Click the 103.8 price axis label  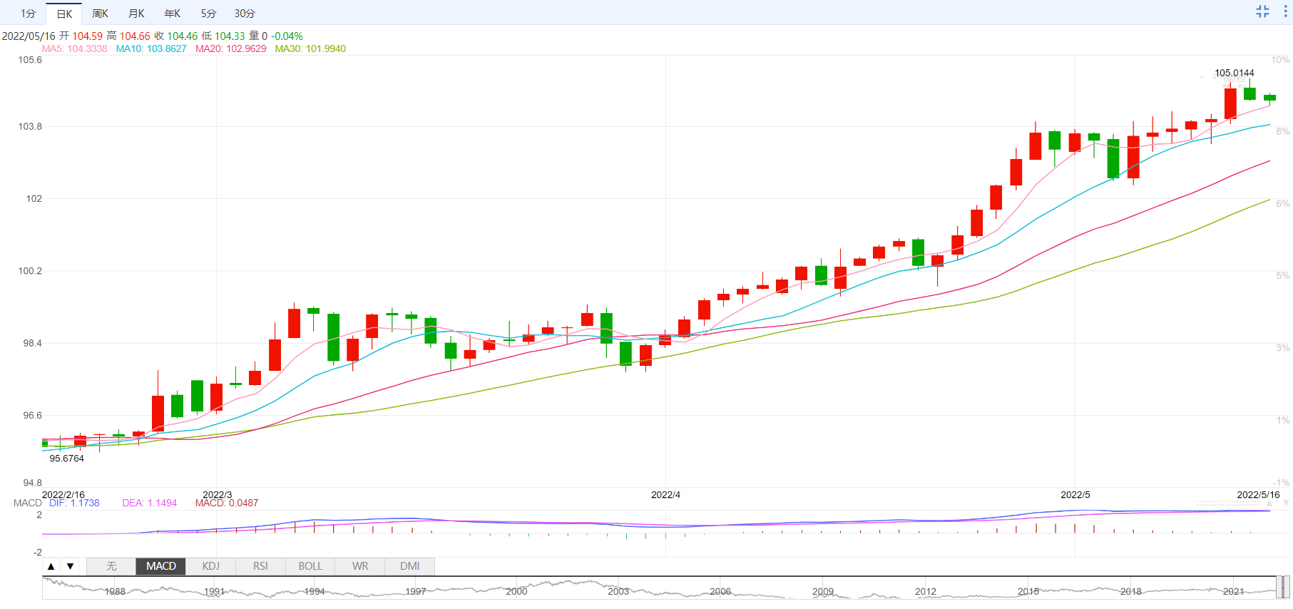click(x=30, y=127)
